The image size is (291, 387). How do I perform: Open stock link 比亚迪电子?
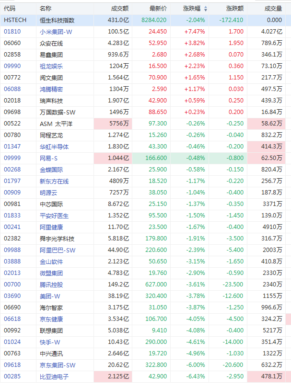54,376
